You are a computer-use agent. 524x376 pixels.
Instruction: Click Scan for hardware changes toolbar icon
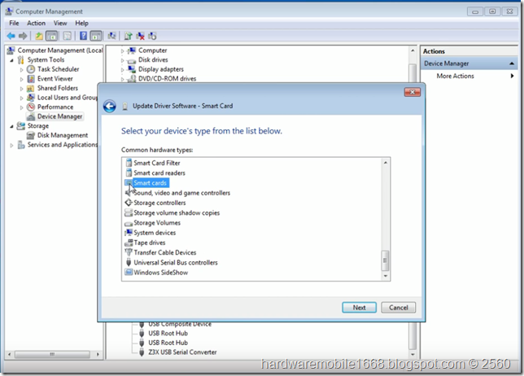pos(111,36)
